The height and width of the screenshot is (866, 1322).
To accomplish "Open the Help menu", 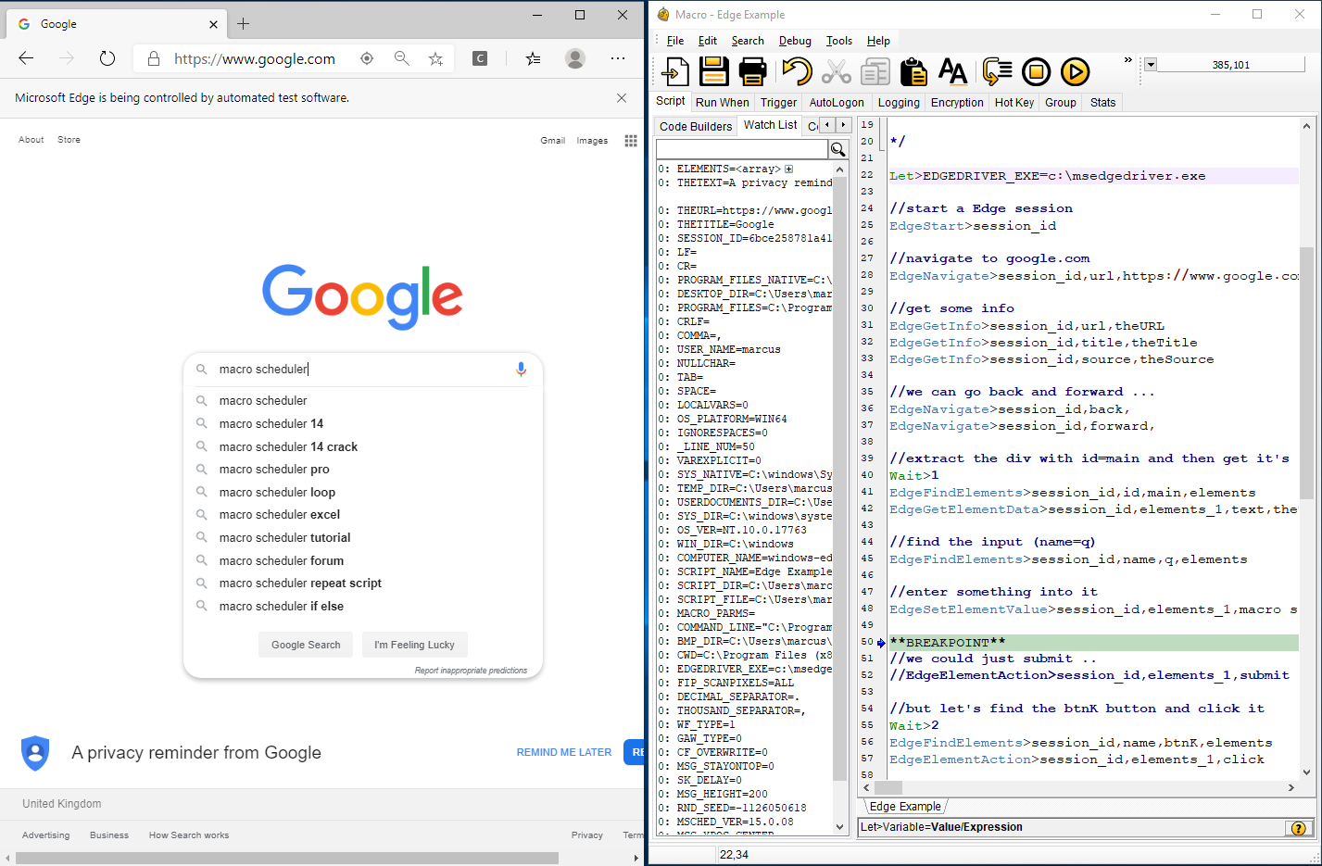I will pyautogui.click(x=878, y=41).
